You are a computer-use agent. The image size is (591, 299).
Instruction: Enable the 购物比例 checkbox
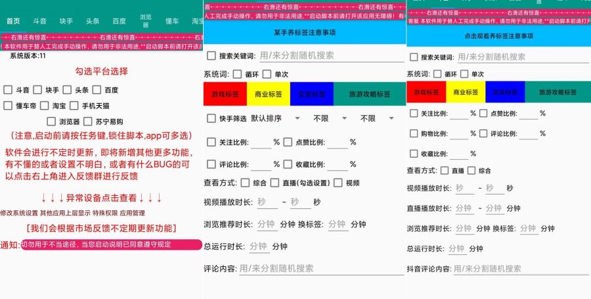point(414,133)
